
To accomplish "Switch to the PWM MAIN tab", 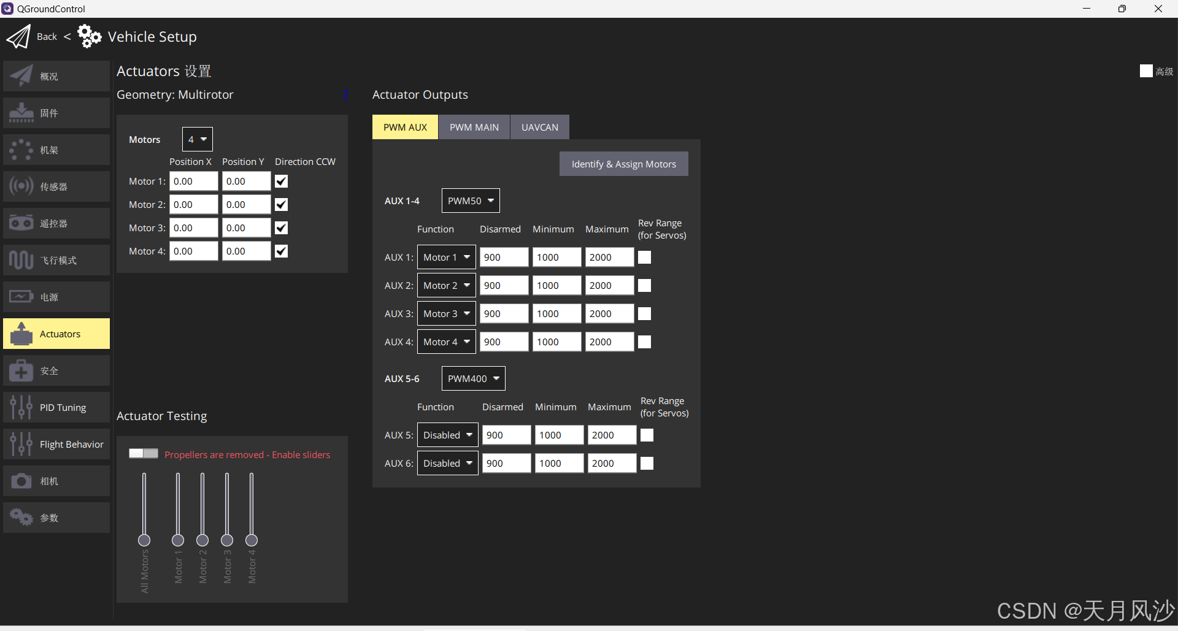I will point(474,126).
